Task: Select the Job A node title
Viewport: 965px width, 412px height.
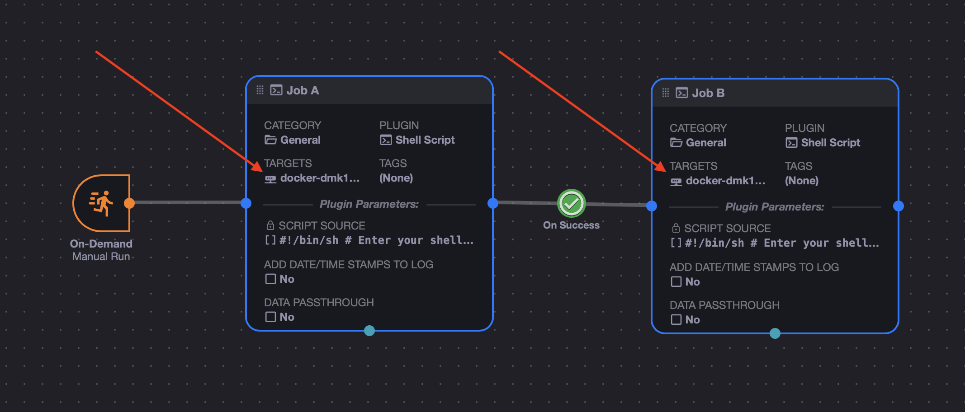Action: (x=303, y=90)
